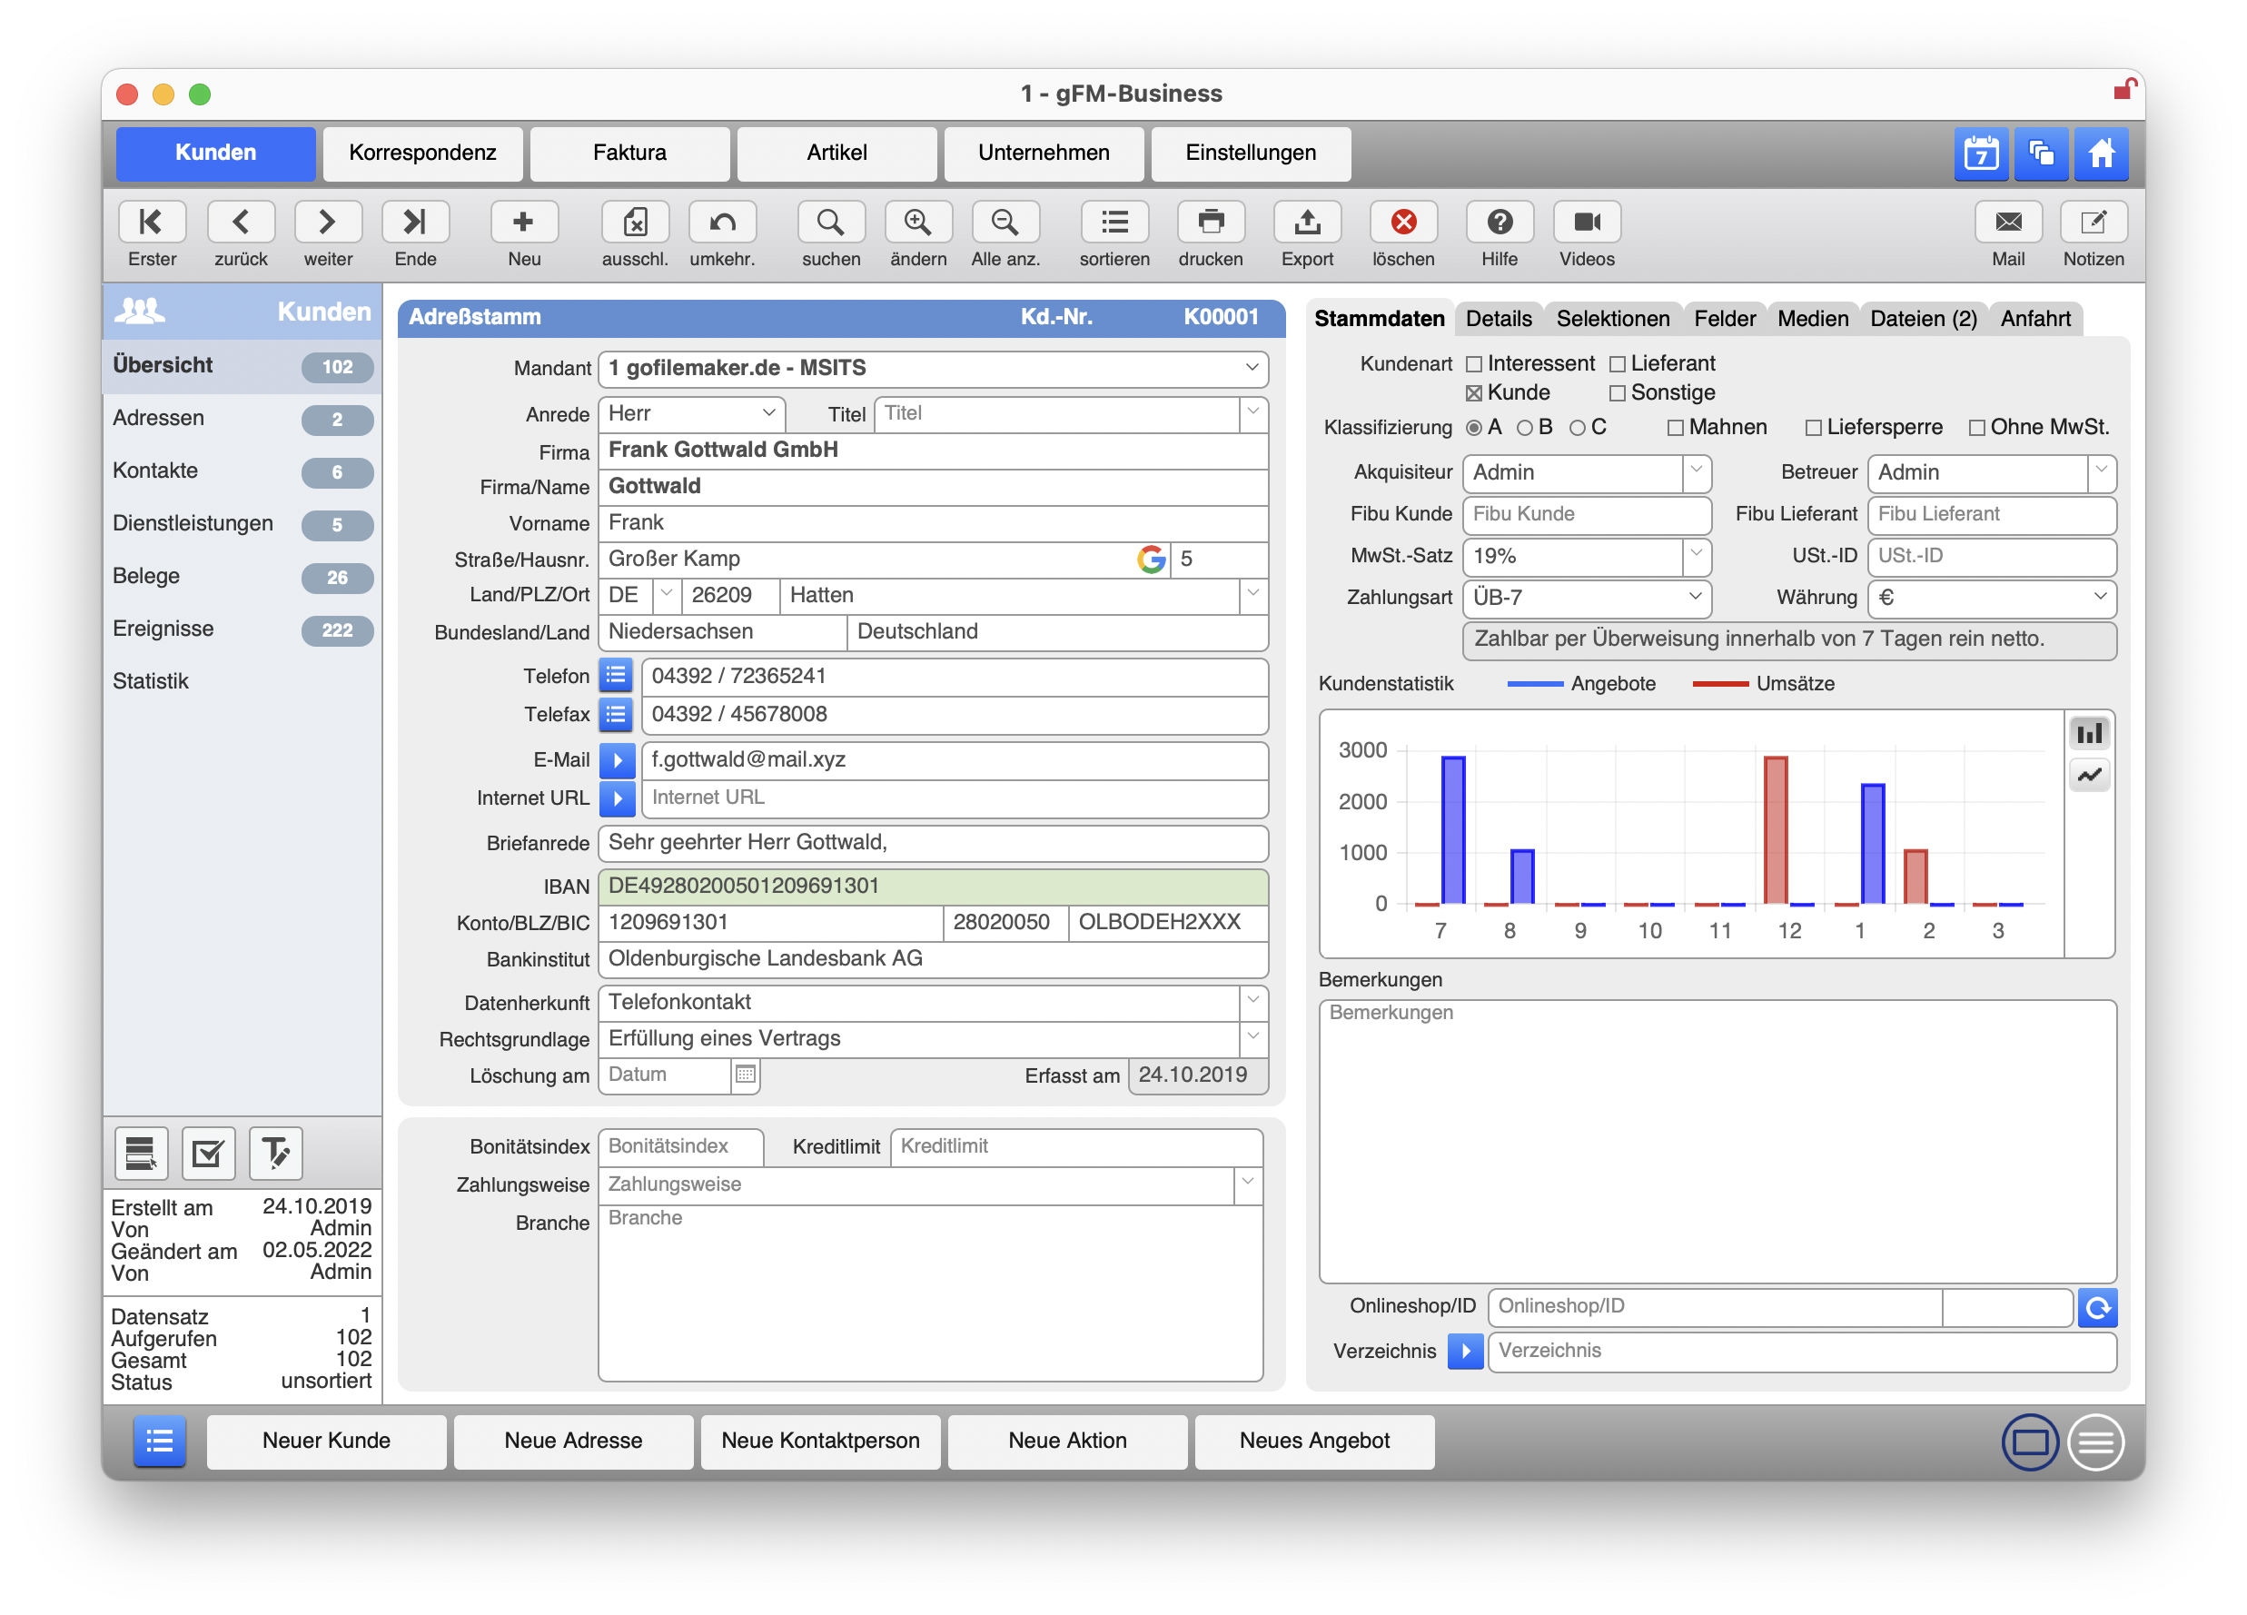Click the Neues Angebot button
The width and height of the screenshot is (2247, 1615).
1313,1441
